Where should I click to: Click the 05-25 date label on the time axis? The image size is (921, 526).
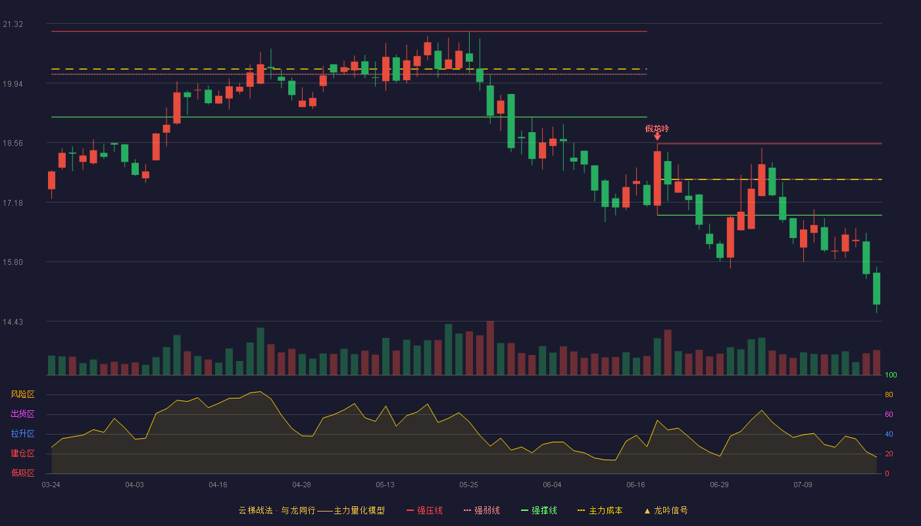(469, 485)
